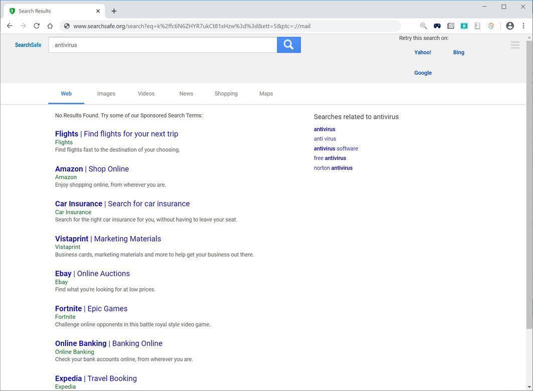Image resolution: width=533 pixels, height=391 pixels.
Task: Open Amazon | Shop Online result
Action: pyautogui.click(x=92, y=169)
